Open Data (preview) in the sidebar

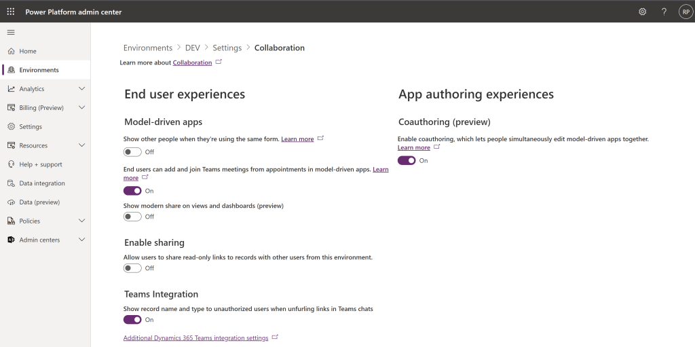coord(39,202)
